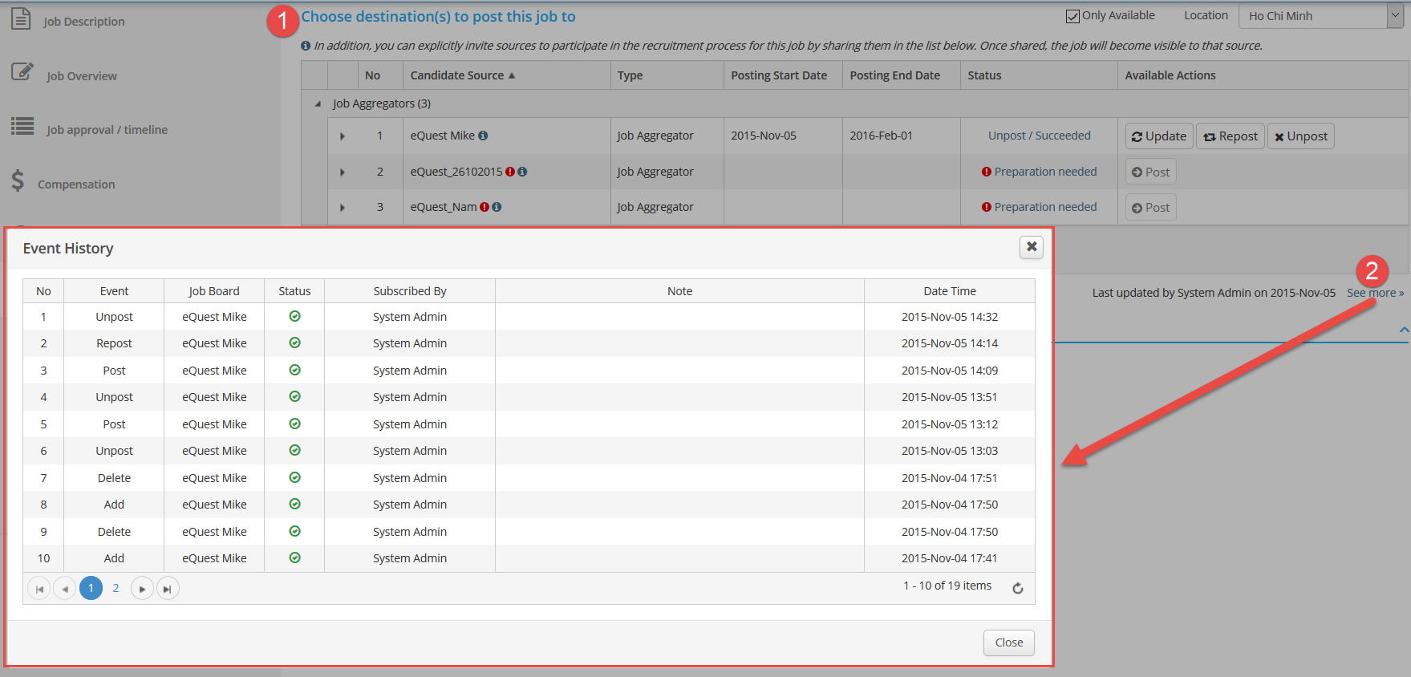1411x677 pixels.
Task: Click the 'Choose destination(s) to post this job to' heading
Action: [438, 17]
